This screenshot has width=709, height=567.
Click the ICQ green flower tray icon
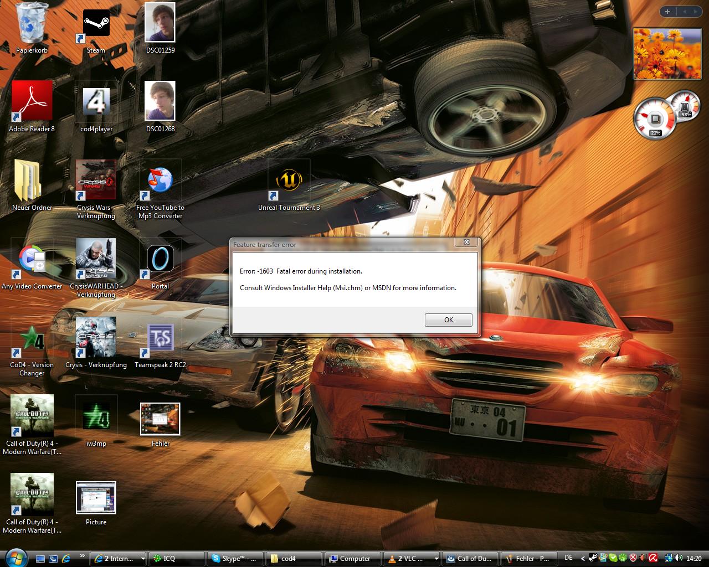click(623, 559)
